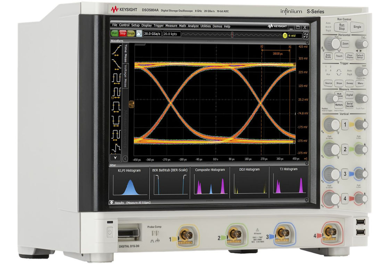Push the front-panel Auto Scale button
Screen dimensions: 389x269
click(328, 56)
